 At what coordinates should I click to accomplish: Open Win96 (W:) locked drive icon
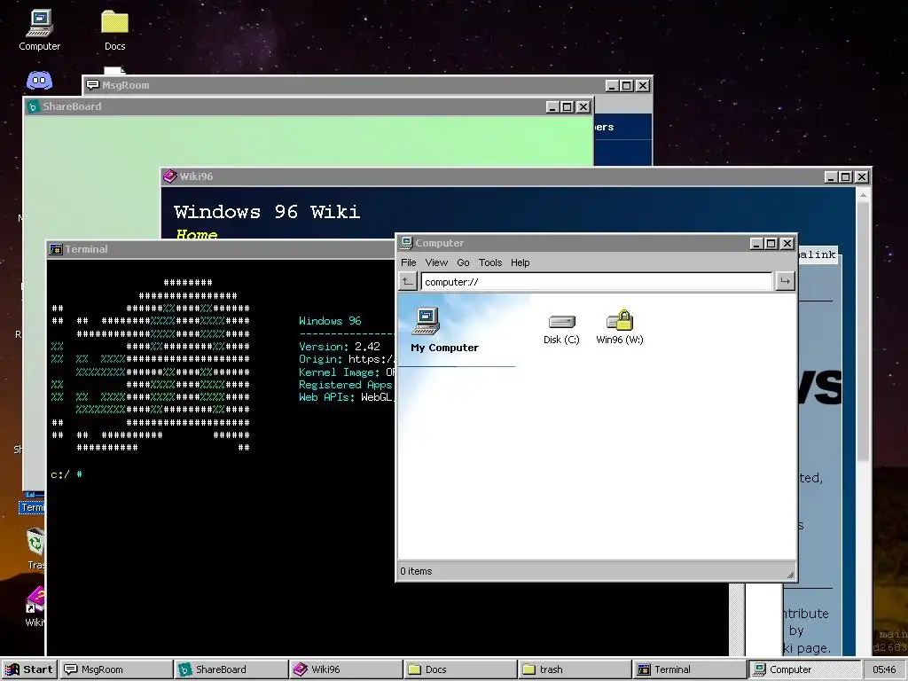tap(620, 328)
